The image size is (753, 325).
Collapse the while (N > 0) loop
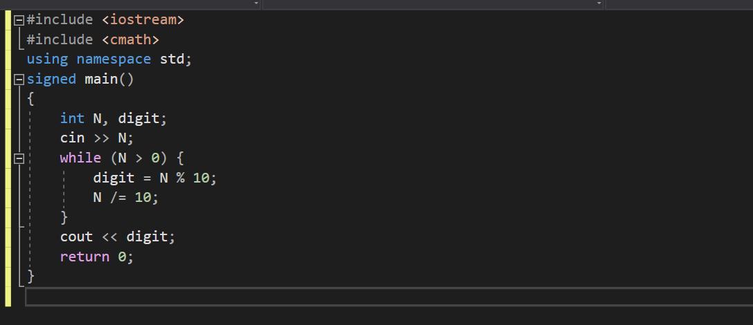click(19, 158)
